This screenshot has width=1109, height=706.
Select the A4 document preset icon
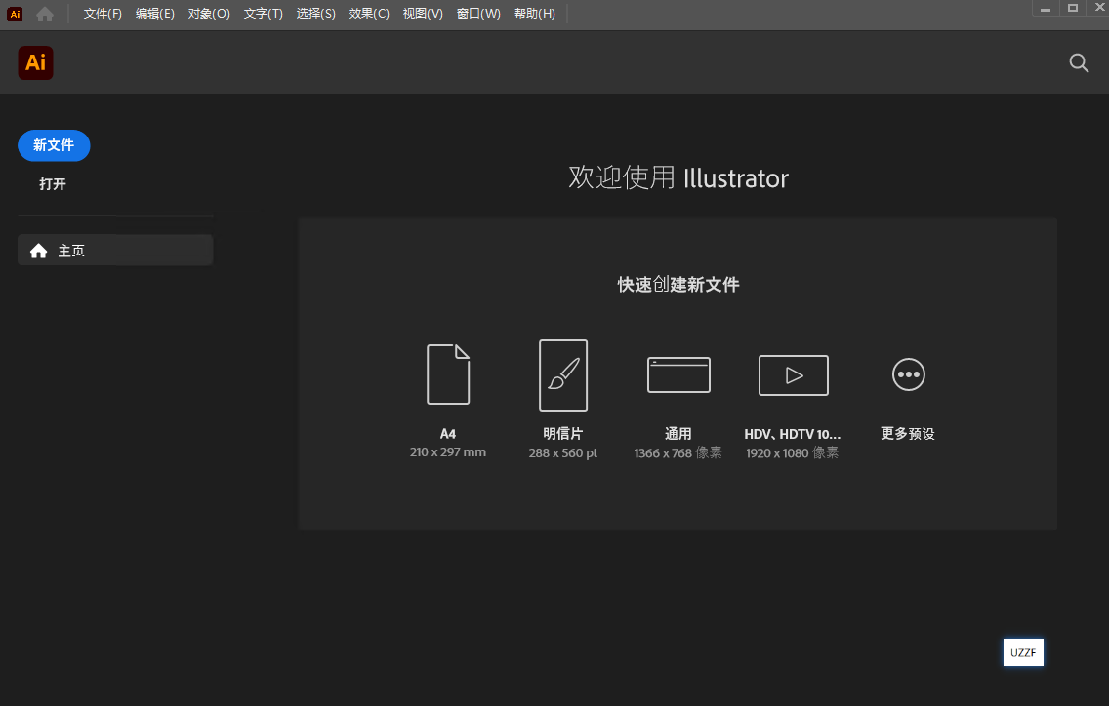click(x=448, y=374)
